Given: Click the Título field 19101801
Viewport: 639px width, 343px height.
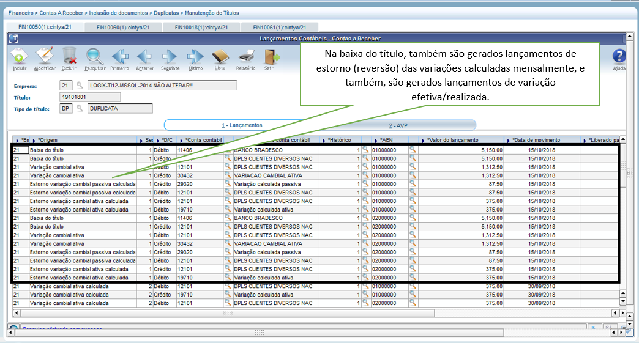Looking at the screenshot, I should coord(89,97).
